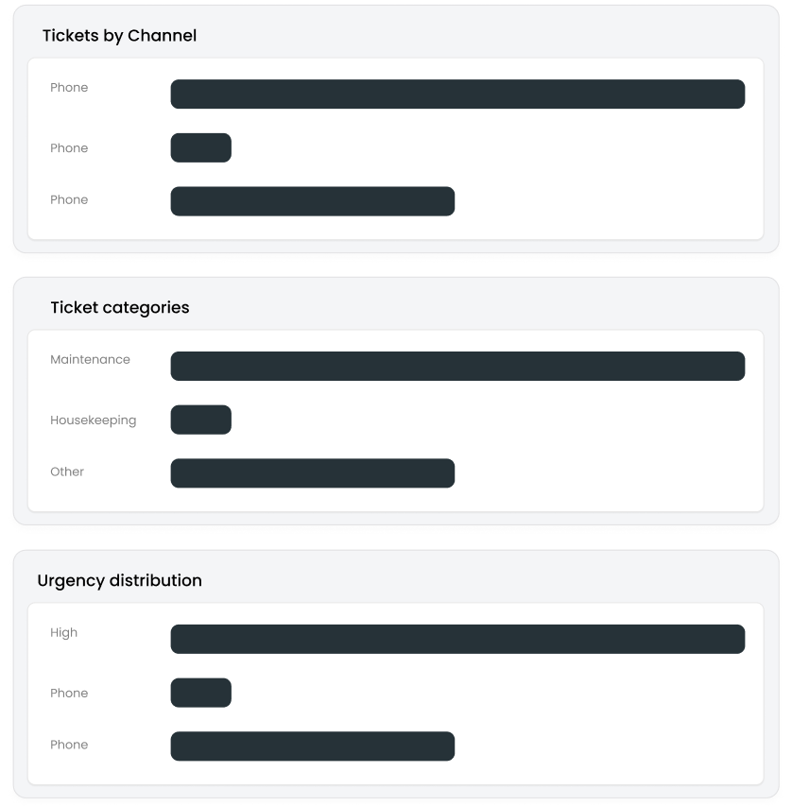Viewport: 792px width, 806px height.
Task: Click Phone label beside shortest Tickets by Channel bar
Action: click(69, 148)
